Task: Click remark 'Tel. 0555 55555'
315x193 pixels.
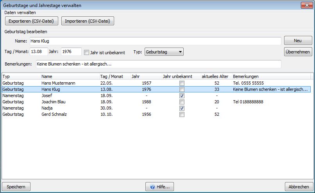Action: 248,83
